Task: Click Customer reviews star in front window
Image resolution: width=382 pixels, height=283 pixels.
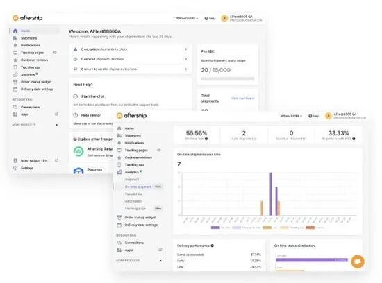Action: click(x=119, y=157)
